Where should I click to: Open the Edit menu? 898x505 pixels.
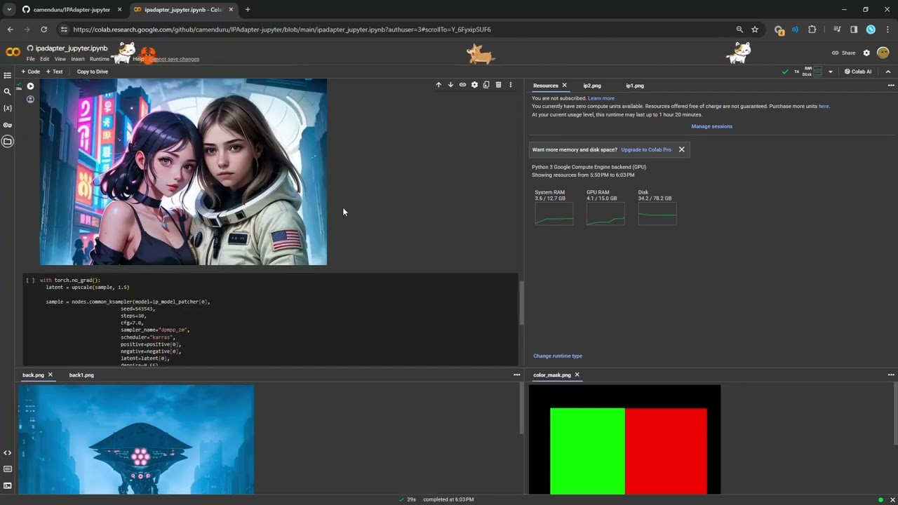tap(44, 59)
